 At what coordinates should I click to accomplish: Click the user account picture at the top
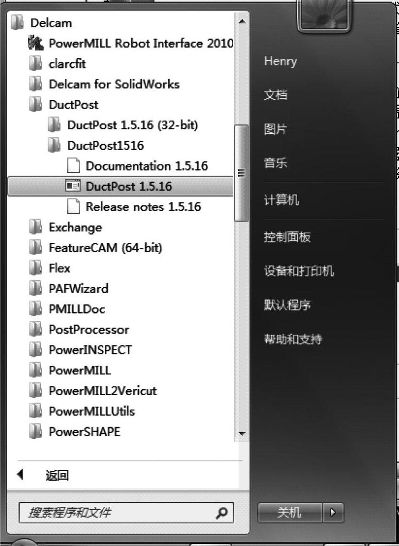coord(324,15)
